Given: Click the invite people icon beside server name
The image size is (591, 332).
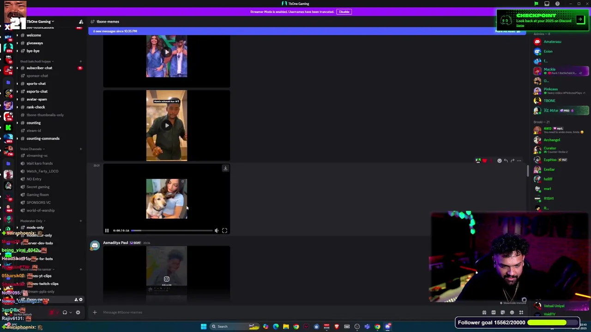Looking at the screenshot, I should coord(81,22).
